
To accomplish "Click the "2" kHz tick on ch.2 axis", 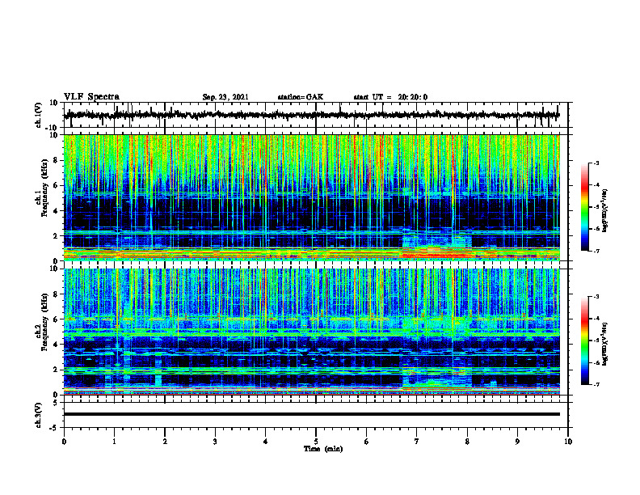I will (x=57, y=370).
